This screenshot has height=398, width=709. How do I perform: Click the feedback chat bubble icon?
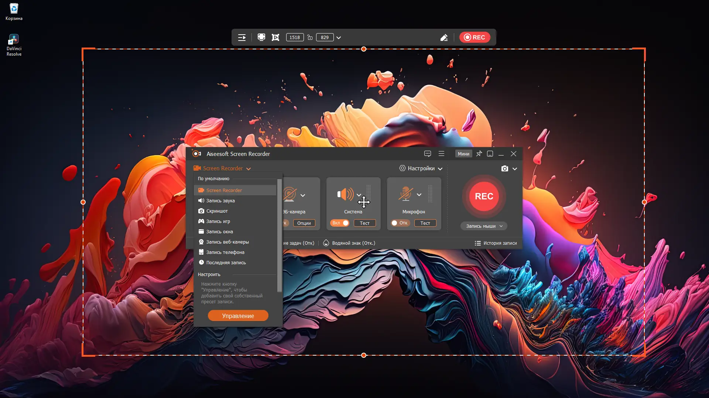tap(428, 154)
